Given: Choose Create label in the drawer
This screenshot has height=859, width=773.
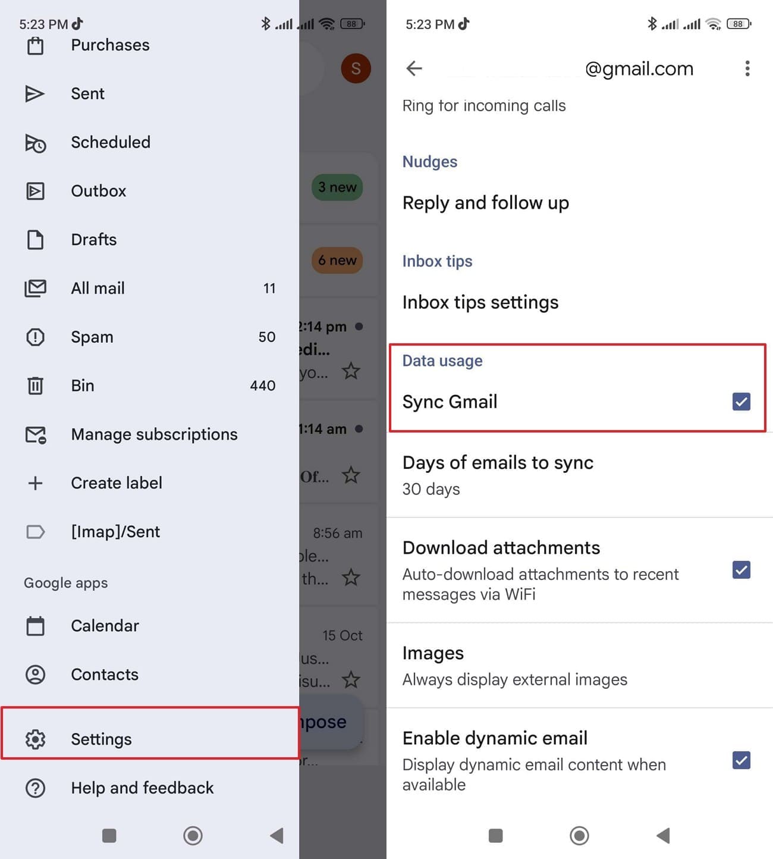Looking at the screenshot, I should [x=150, y=483].
